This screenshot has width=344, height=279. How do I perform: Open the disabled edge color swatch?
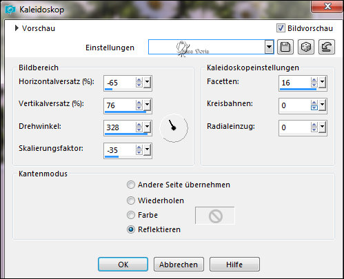pos(215,216)
